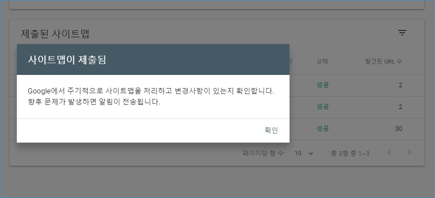Screen dimensions: 435x198
Task: Select the rows-per-page value 10
Action: tap(298, 153)
